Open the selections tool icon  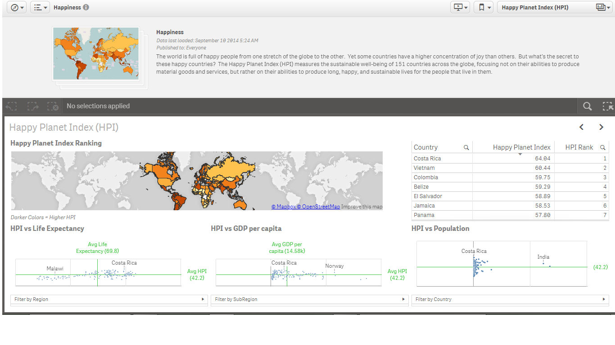(608, 106)
